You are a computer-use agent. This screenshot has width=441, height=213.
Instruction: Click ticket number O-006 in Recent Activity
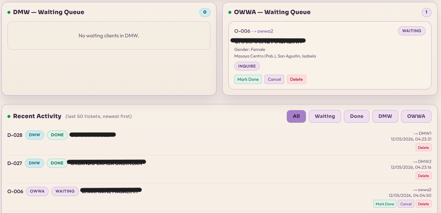point(15,191)
